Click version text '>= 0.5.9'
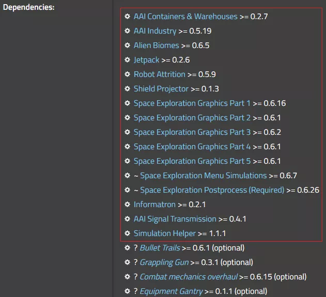This screenshot has height=297, width=326. pyautogui.click(x=201, y=74)
